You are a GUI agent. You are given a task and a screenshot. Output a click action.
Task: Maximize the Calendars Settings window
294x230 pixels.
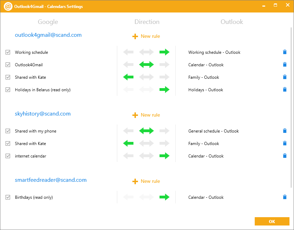[276, 5]
